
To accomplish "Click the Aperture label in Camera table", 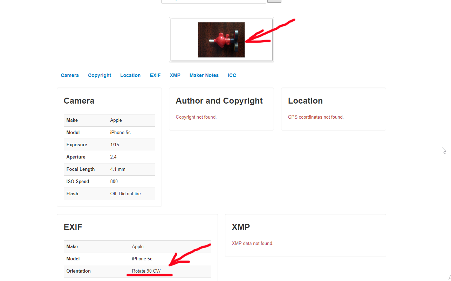I will [x=76, y=157].
